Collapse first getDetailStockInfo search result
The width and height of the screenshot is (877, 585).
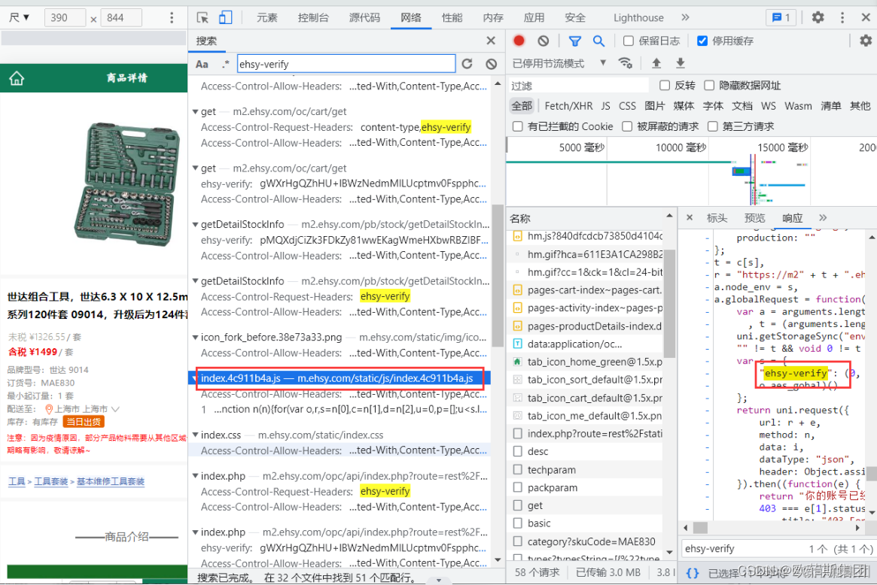(195, 225)
